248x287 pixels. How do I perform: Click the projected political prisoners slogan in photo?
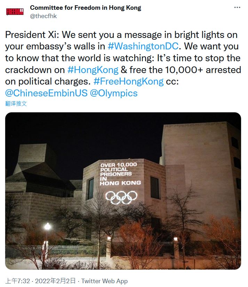click(120, 174)
